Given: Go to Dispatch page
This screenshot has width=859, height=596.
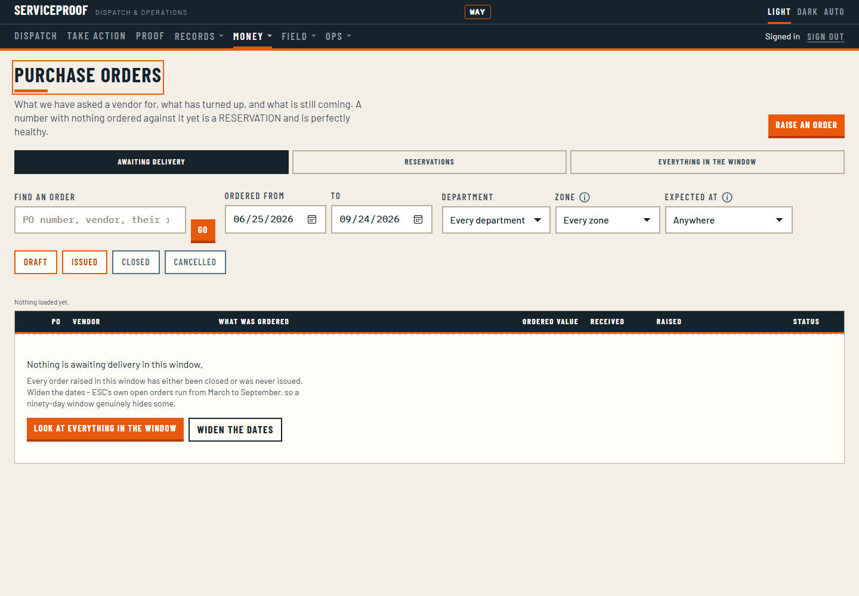Looking at the screenshot, I should [36, 36].
